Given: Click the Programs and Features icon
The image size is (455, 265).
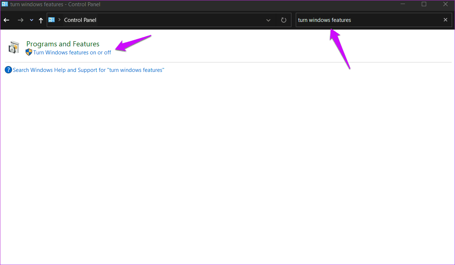Looking at the screenshot, I should click(x=14, y=48).
